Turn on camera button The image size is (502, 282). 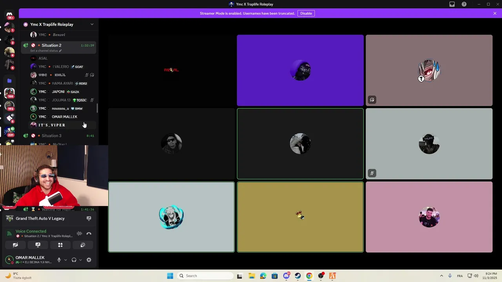(15, 245)
